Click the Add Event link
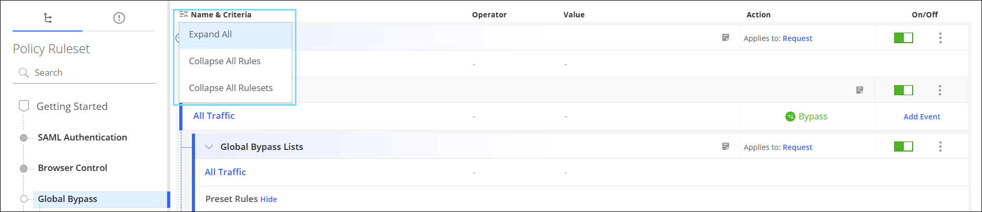Viewport: 982px width, 212px height. tap(922, 117)
